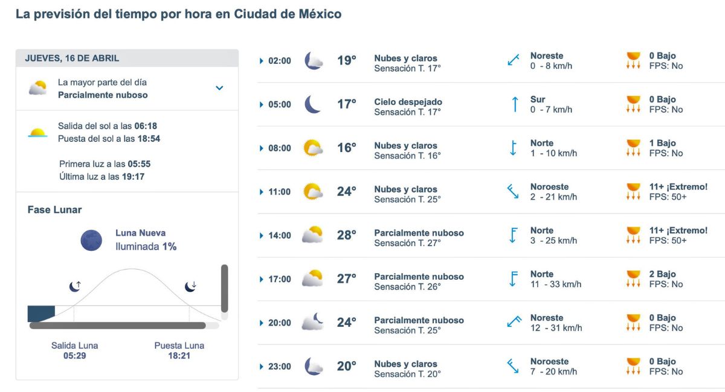
Task: Select the cloudy night icon at 02:00
Action: tap(312, 60)
